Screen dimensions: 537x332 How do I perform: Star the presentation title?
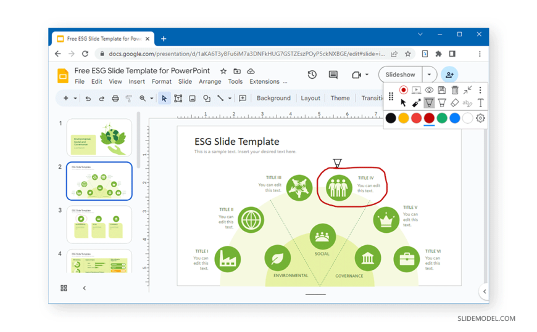223,71
